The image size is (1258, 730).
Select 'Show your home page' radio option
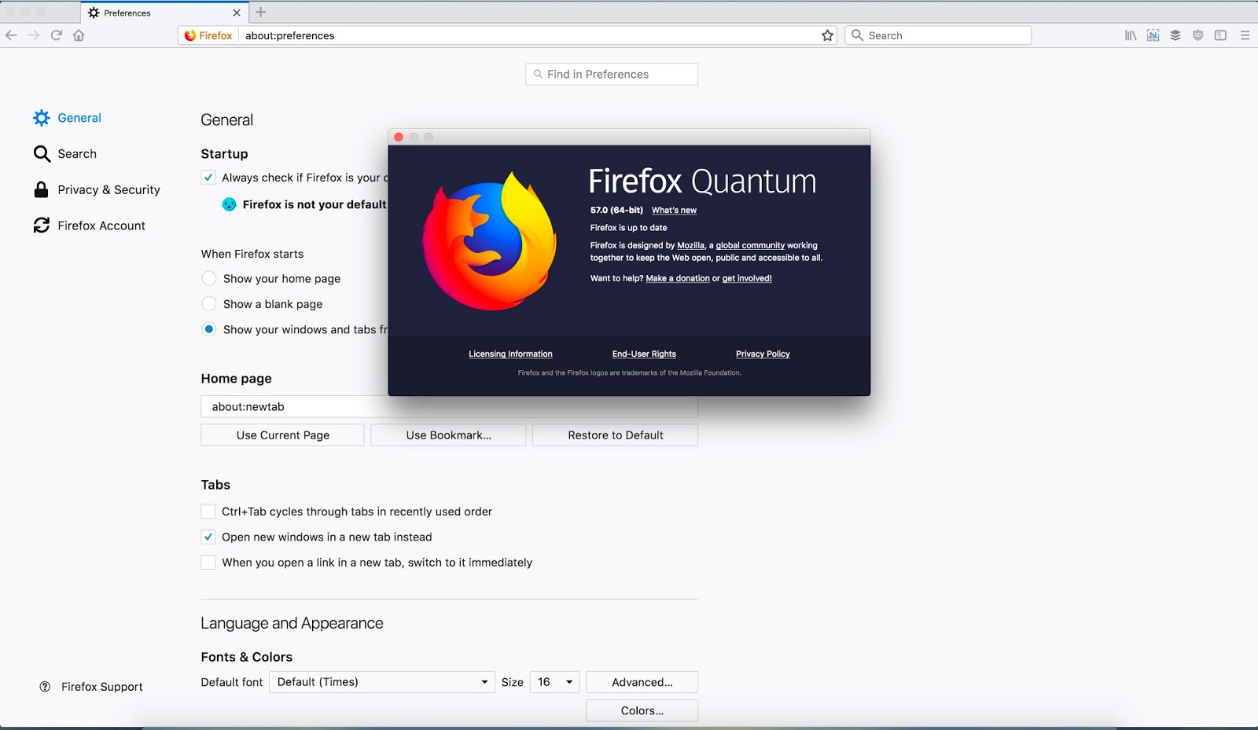(209, 278)
